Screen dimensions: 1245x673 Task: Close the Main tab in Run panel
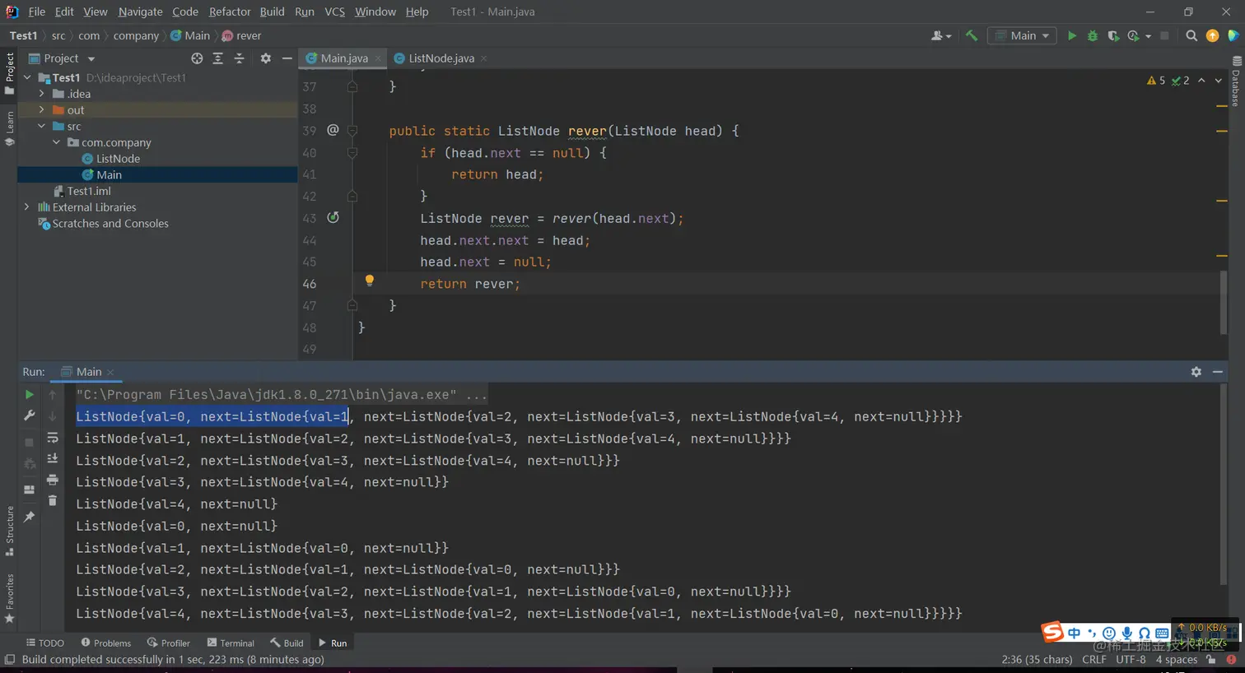[x=110, y=372]
